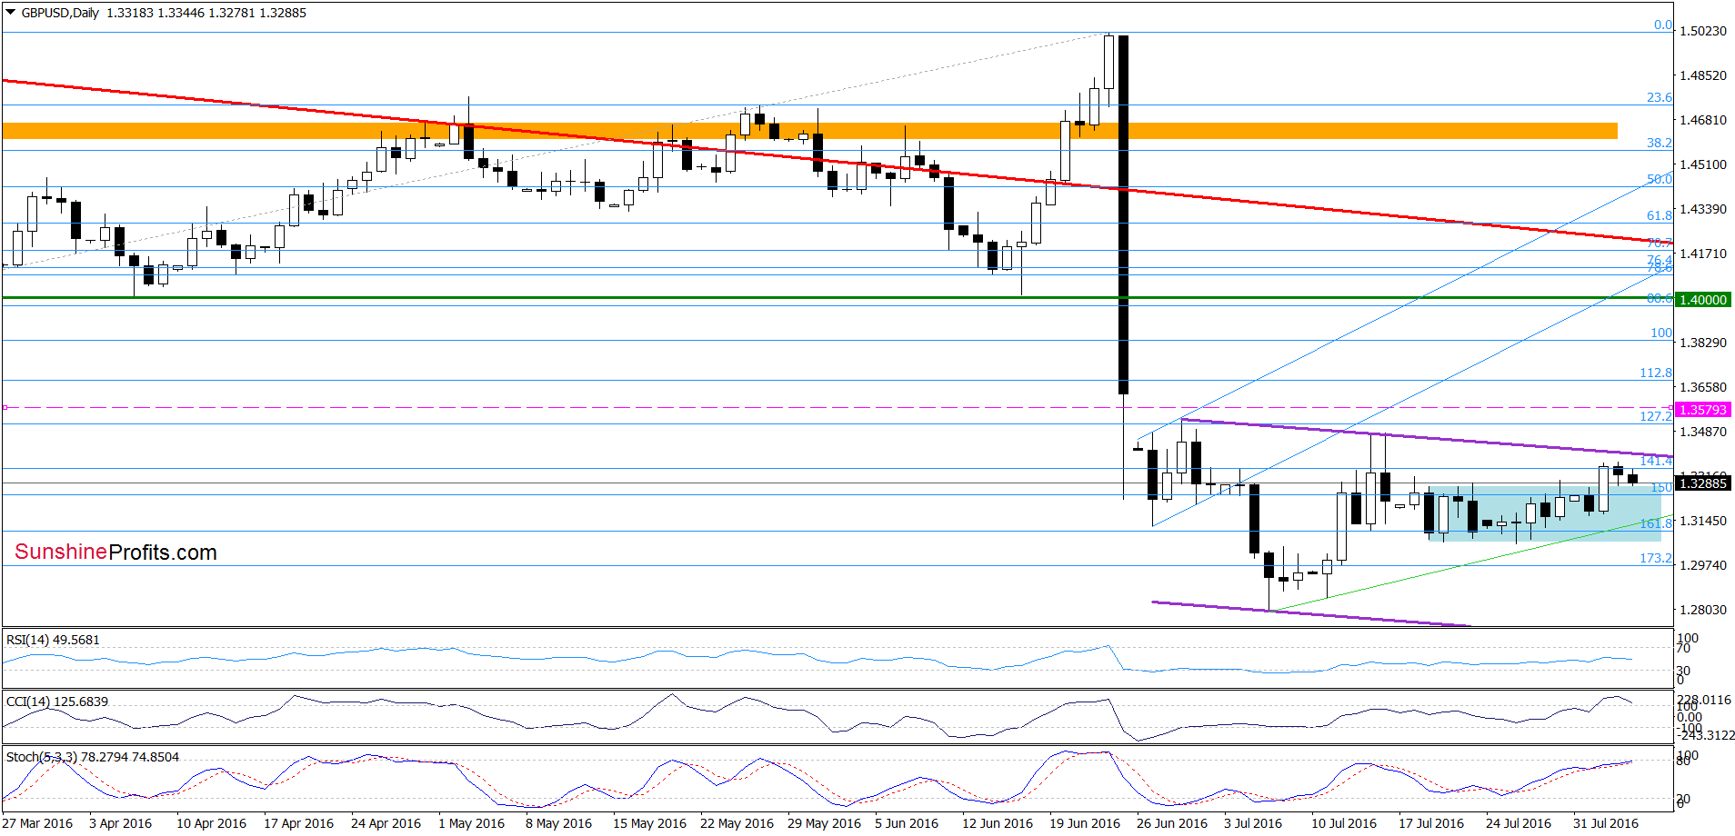
Task: Click the 1.48520 price axis value
Action: tap(1702, 75)
